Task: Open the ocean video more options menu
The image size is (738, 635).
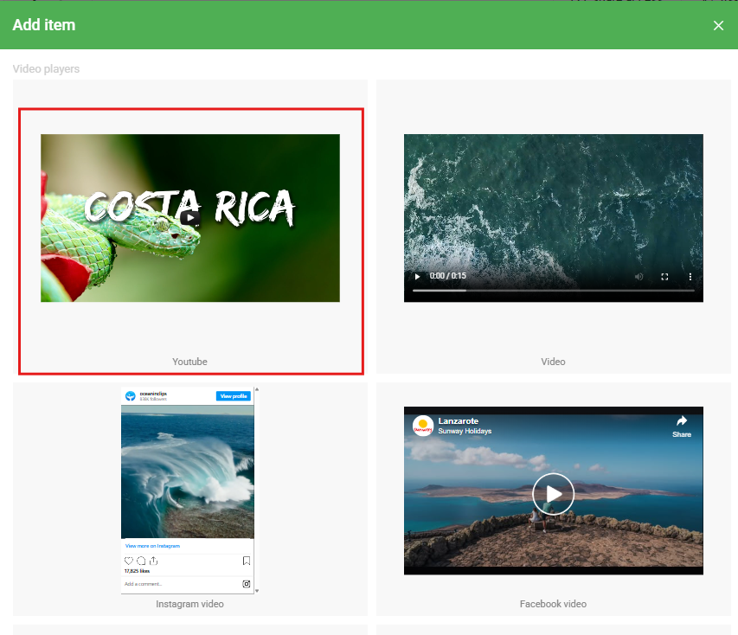Action: click(x=690, y=277)
